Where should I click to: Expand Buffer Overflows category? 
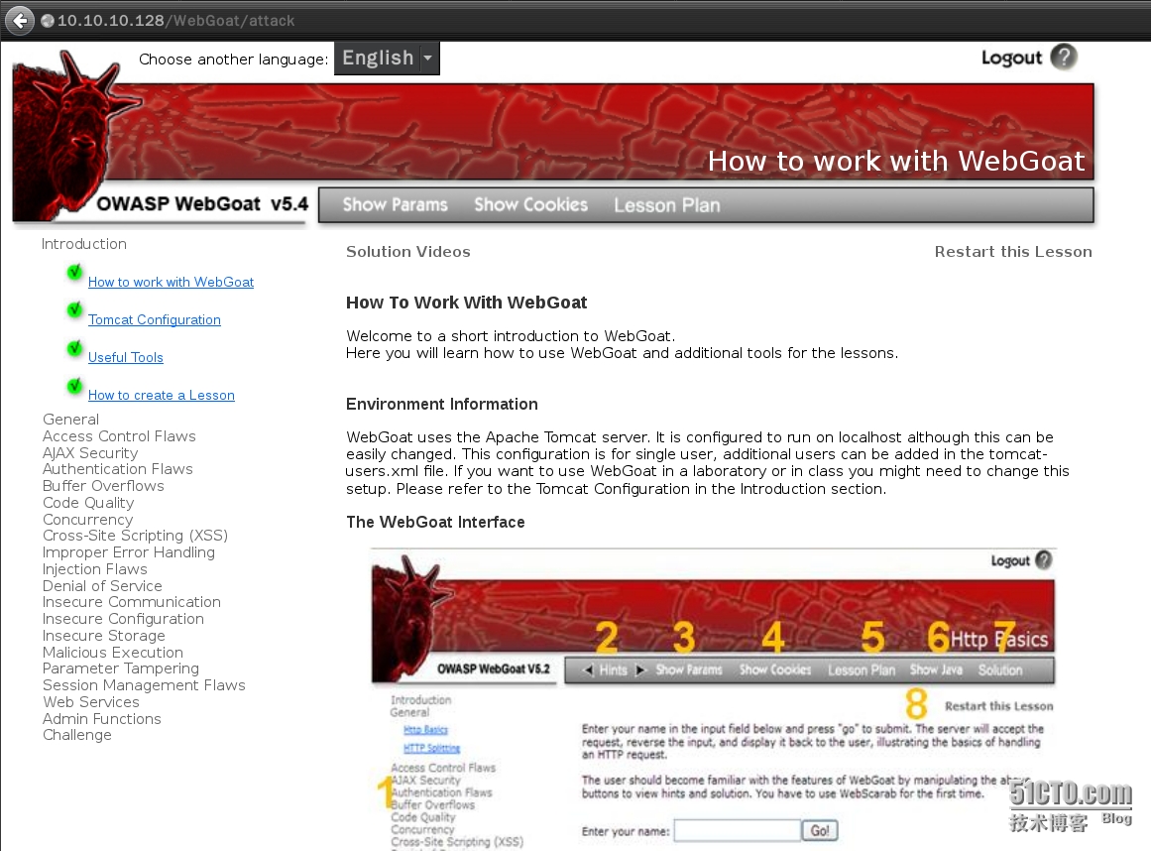coord(103,486)
